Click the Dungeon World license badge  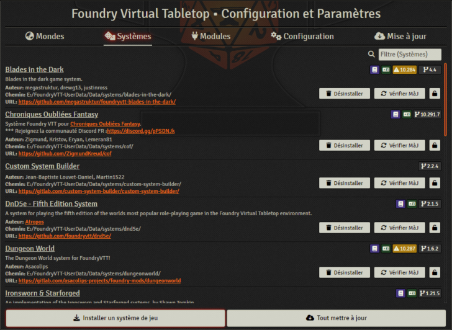[x=386, y=249]
